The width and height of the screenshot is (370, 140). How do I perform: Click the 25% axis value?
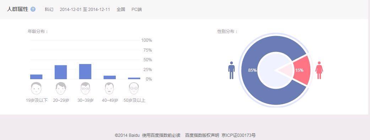click(x=147, y=70)
